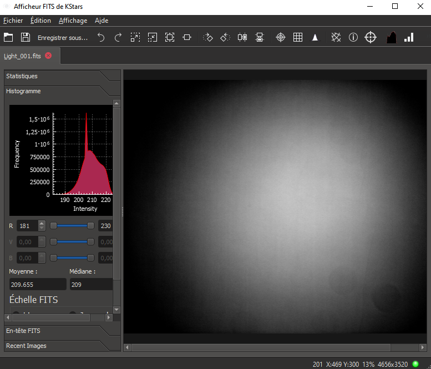Click the Enregistrer sous... button
The image size is (431, 369).
tap(63, 38)
